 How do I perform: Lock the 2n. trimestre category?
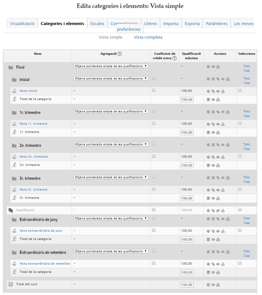click(228, 145)
